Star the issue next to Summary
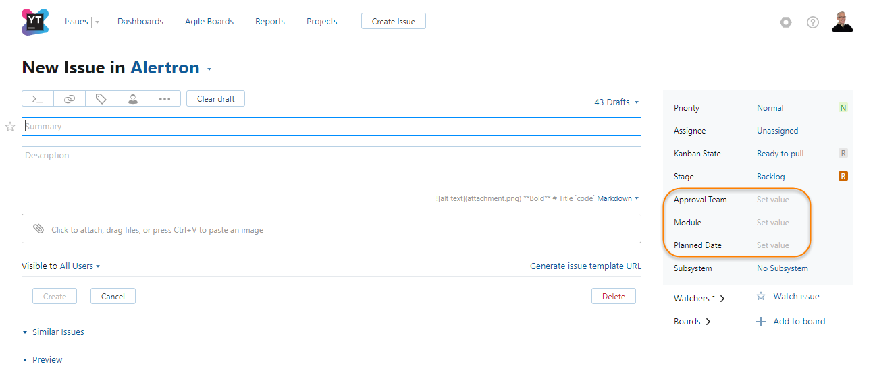This screenshot has height=385, width=875. click(x=10, y=126)
